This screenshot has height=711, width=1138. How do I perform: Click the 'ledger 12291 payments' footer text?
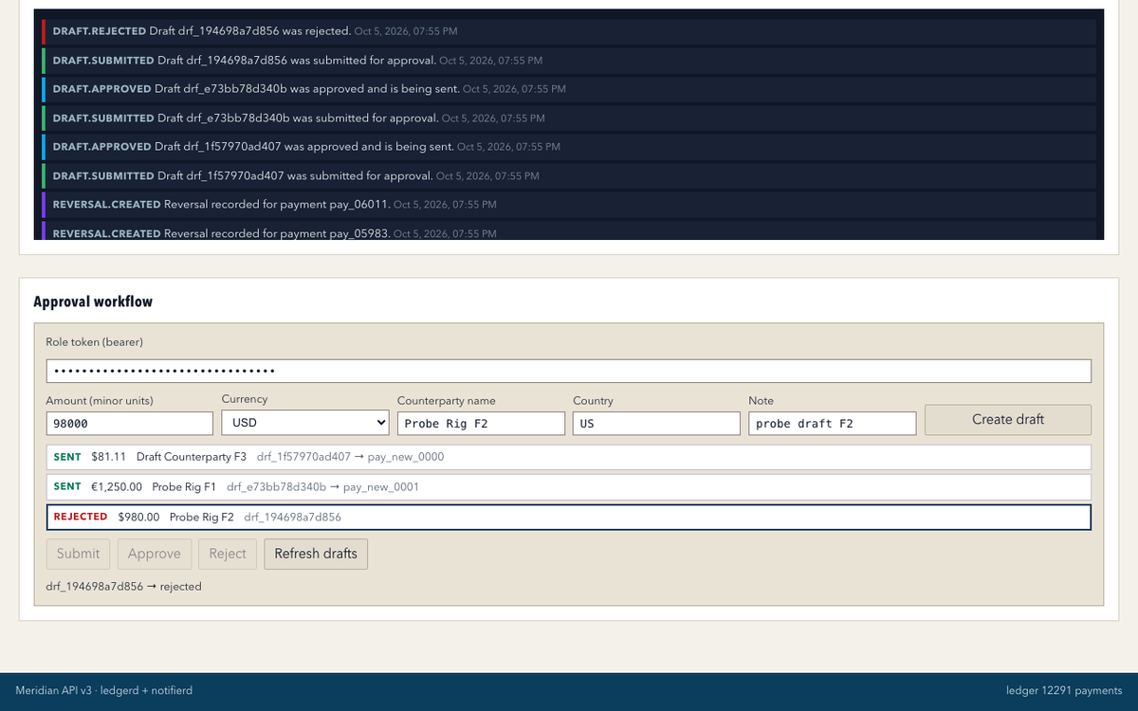click(1064, 690)
